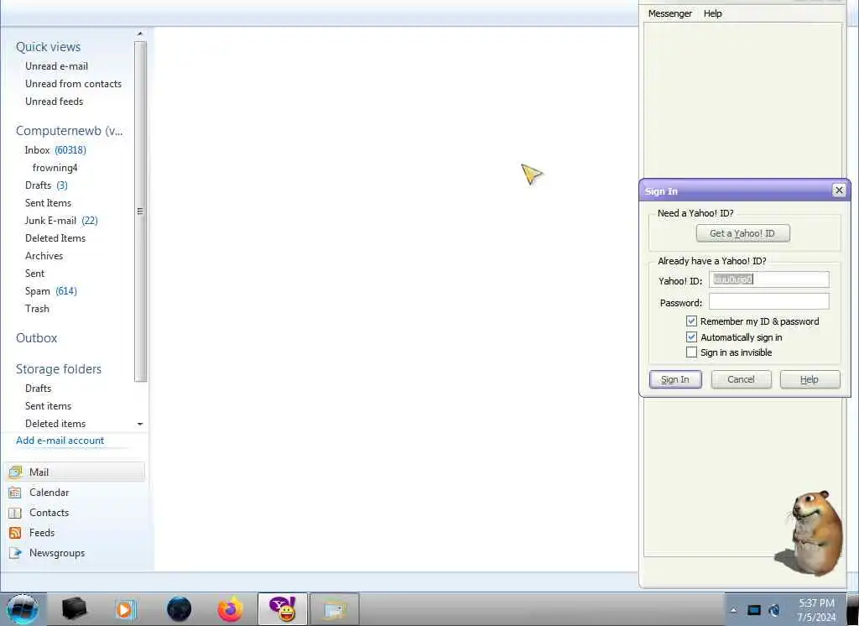Collapse the Computernewb account header
Viewport: 859px width, 626px height.
click(69, 131)
